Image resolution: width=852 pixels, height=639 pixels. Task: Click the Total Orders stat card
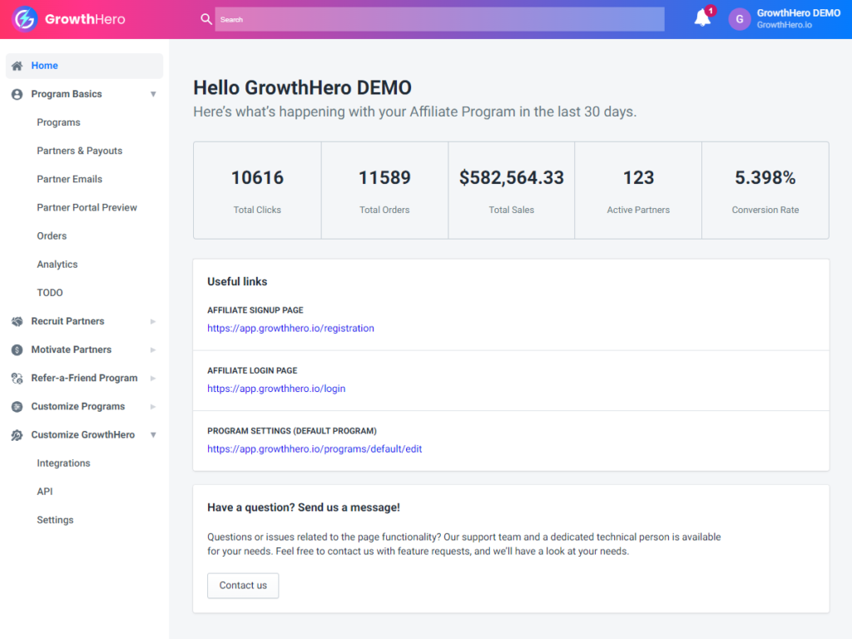tap(384, 191)
